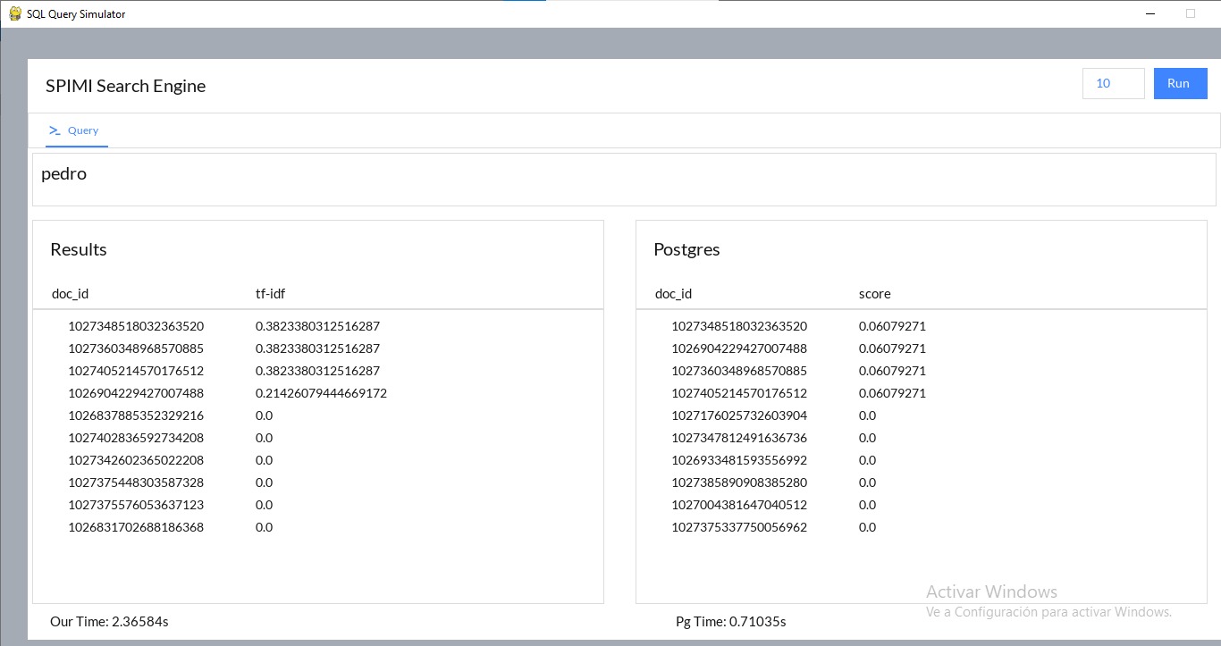Switch to the Query tab
This screenshot has height=646, width=1221.
[x=77, y=130]
